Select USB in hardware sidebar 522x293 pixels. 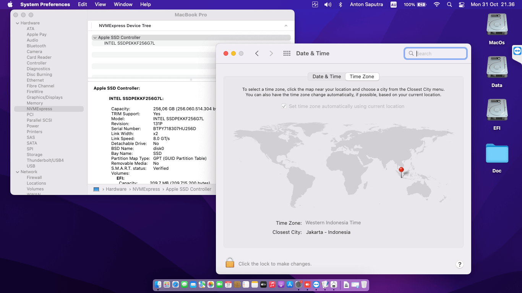point(31,166)
